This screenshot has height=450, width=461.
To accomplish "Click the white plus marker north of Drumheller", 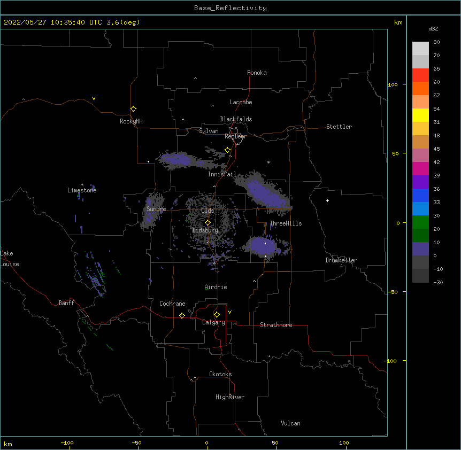I will click(x=327, y=200).
